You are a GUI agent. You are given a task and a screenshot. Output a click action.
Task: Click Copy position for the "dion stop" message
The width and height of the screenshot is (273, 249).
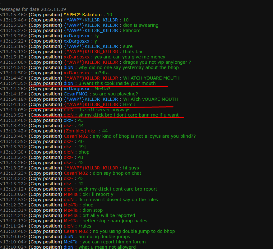pyautogui.click(x=45, y=210)
